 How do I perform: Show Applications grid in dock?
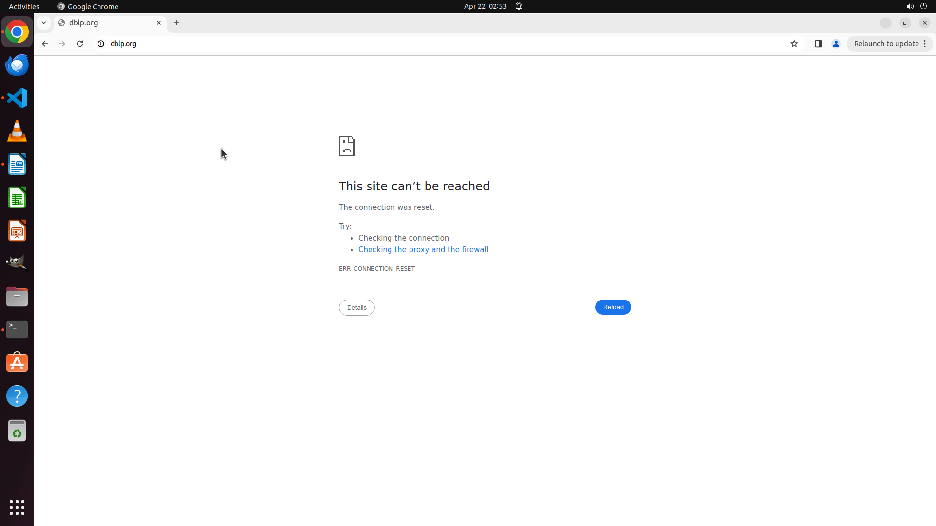point(17,507)
